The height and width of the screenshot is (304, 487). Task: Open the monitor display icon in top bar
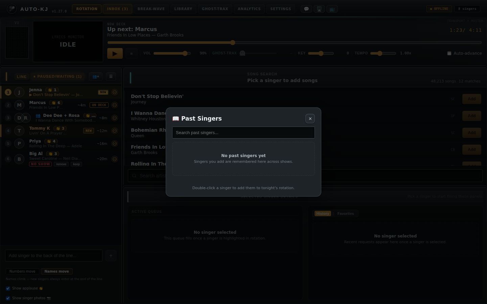[x=319, y=9]
